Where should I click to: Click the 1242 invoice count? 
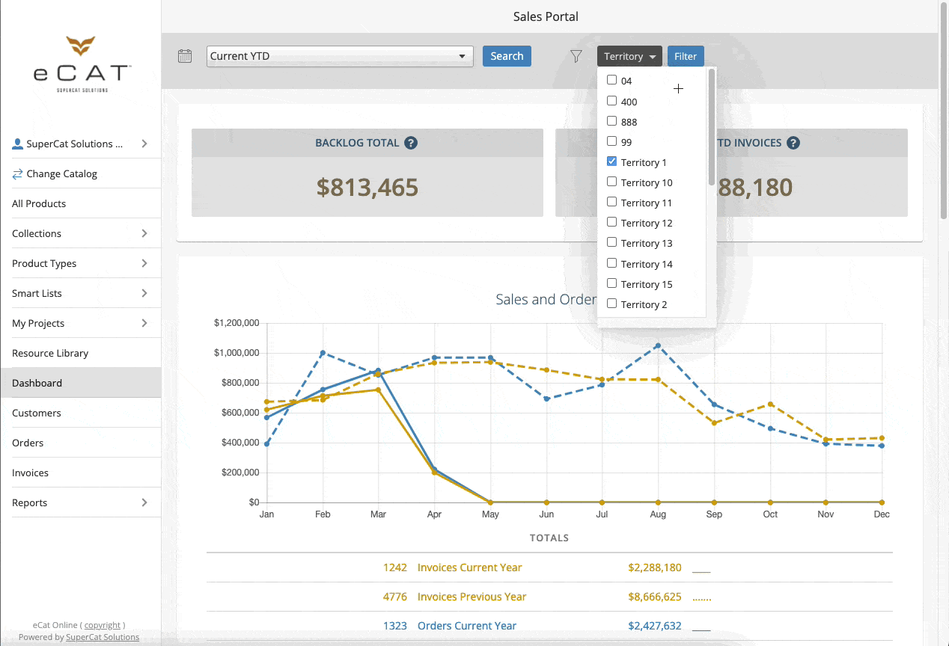point(395,567)
